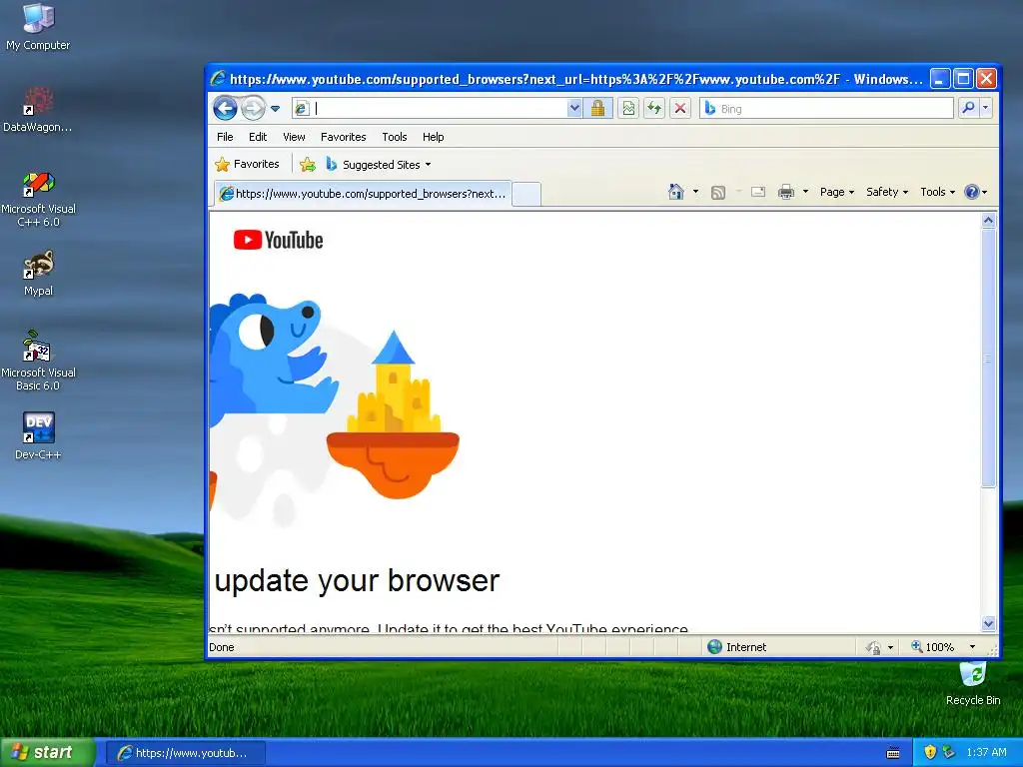Click the Bing search box
Viewport: 1023px width, 767px height.
(x=827, y=108)
